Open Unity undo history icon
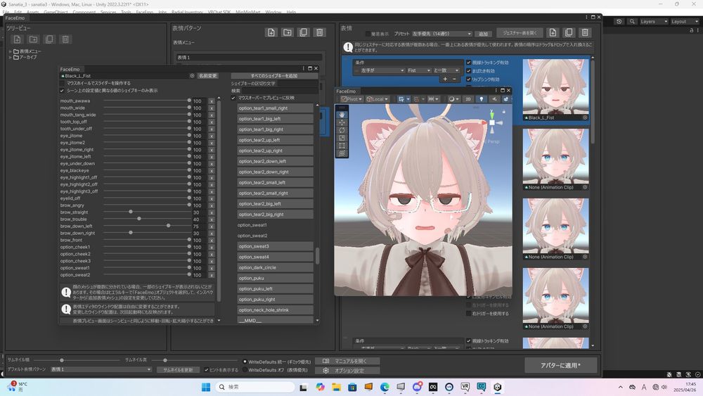703x396 pixels. pos(619,22)
